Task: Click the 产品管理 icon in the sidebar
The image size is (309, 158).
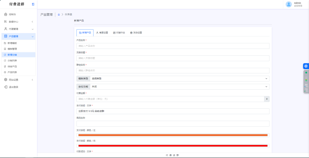Action: pos(6,36)
